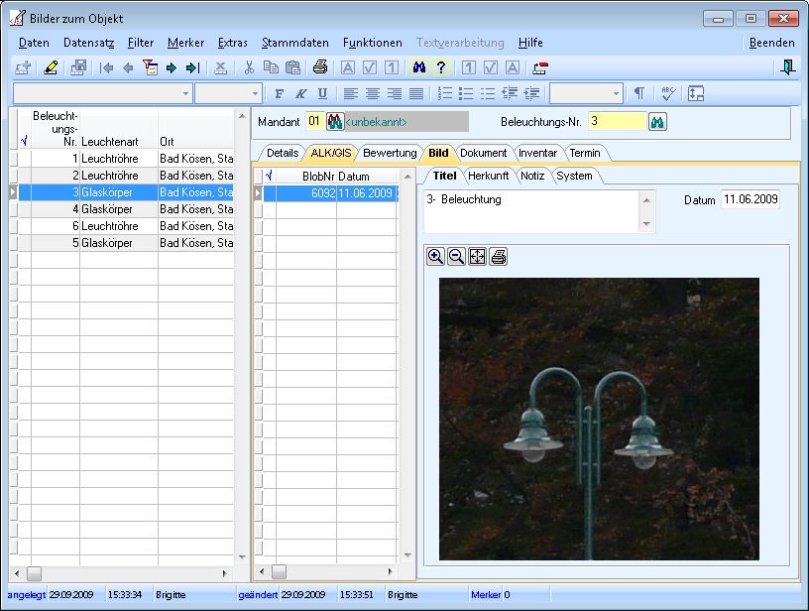
Task: Click the lamp photo preview
Action: click(x=599, y=419)
